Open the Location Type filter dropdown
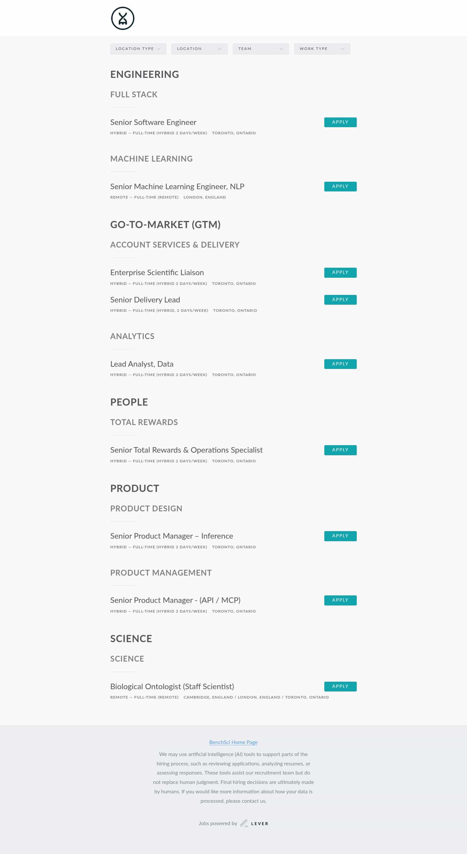Viewport: 467px width, 854px height. 138,49
